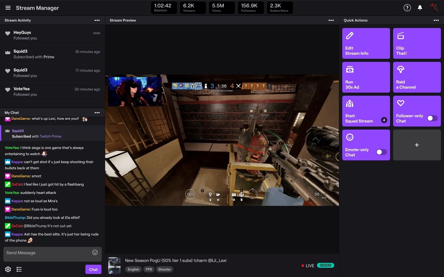
Task: Open the Quick Actions overflow menu
Action: coord(436,20)
